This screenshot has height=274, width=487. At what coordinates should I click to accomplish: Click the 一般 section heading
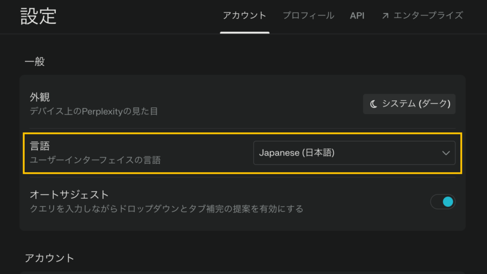pos(35,61)
